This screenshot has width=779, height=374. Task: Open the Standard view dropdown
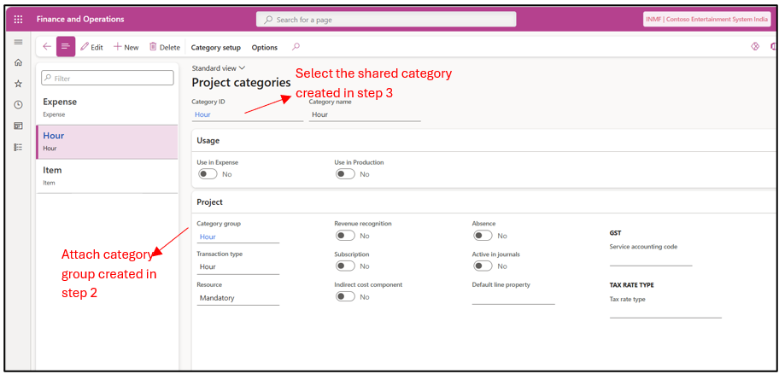point(219,68)
